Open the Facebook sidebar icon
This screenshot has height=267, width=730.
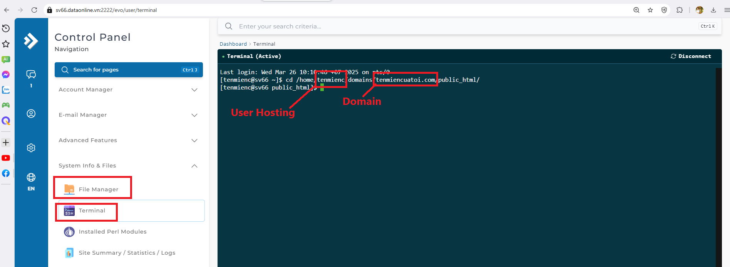[x=6, y=173]
